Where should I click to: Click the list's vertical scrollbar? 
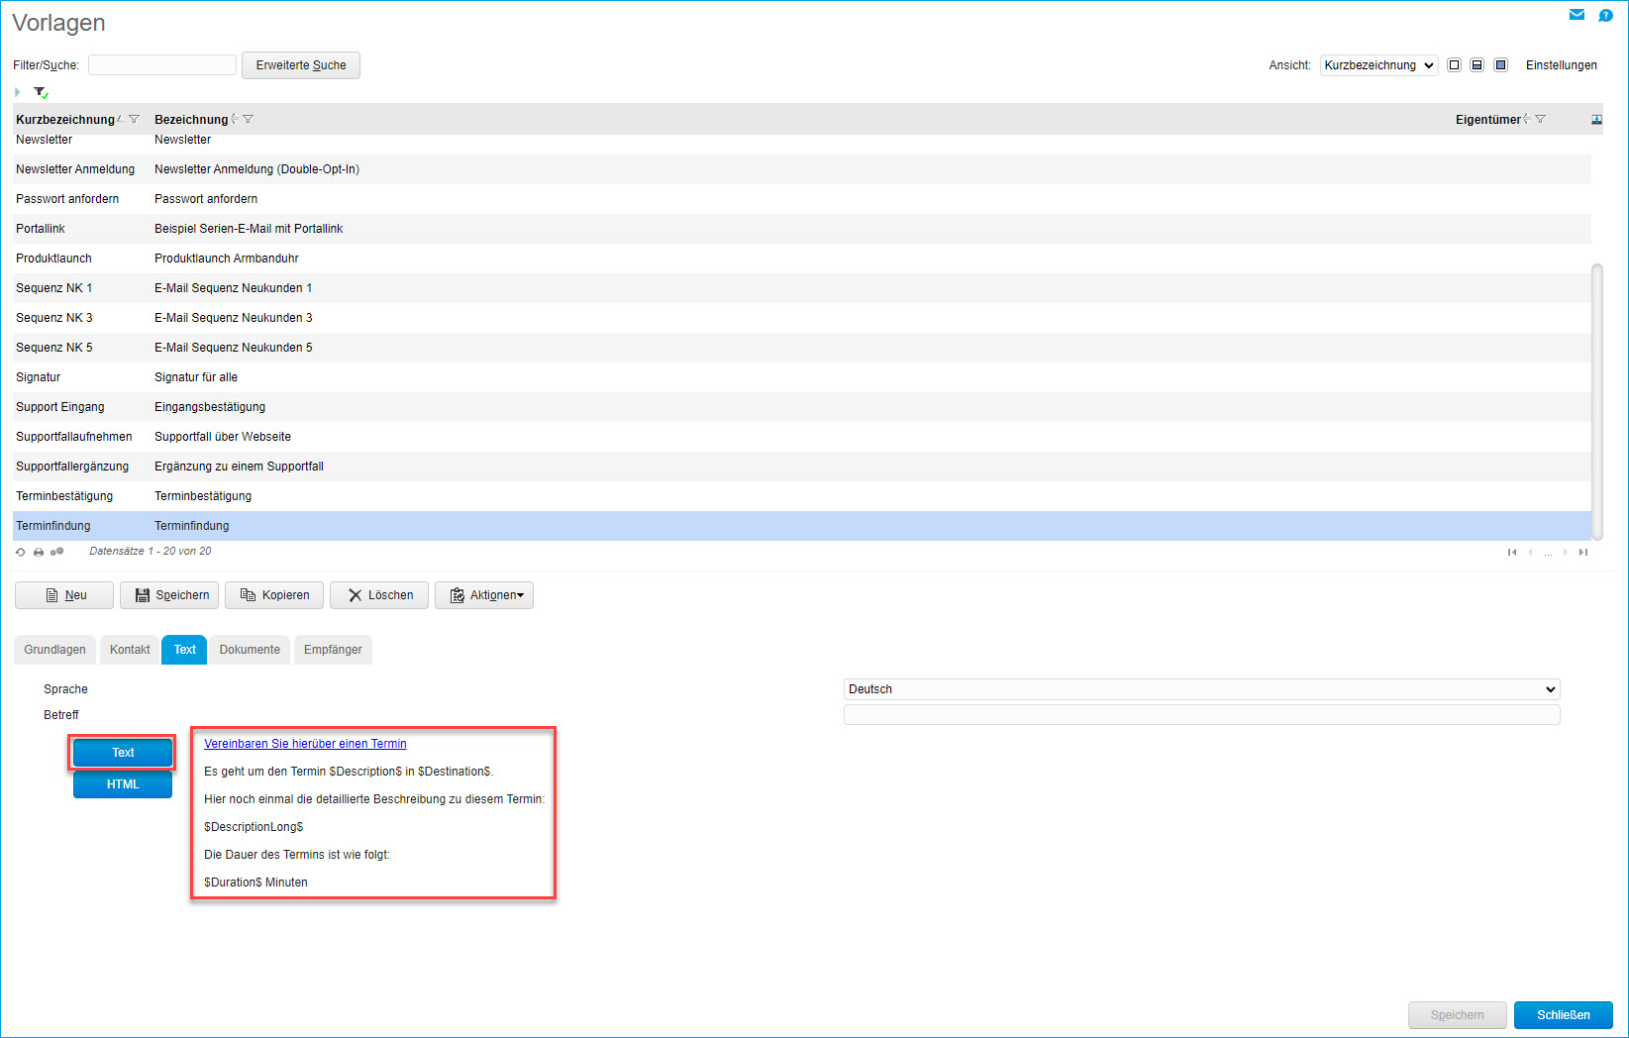coord(1596,401)
